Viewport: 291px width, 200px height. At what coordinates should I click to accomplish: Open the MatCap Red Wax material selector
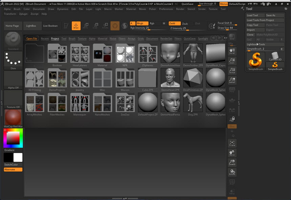tap(13, 118)
